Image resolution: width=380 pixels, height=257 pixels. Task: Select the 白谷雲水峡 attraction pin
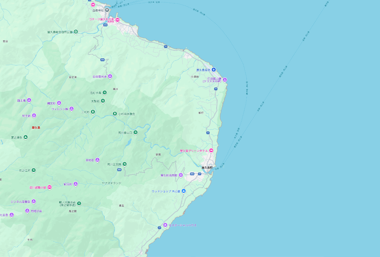tap(110, 76)
